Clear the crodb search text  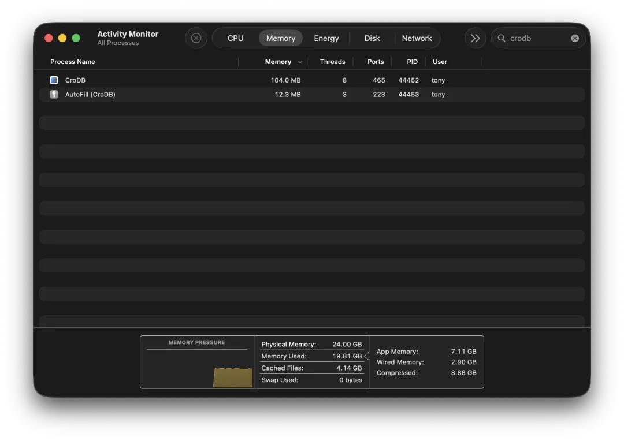click(x=575, y=38)
